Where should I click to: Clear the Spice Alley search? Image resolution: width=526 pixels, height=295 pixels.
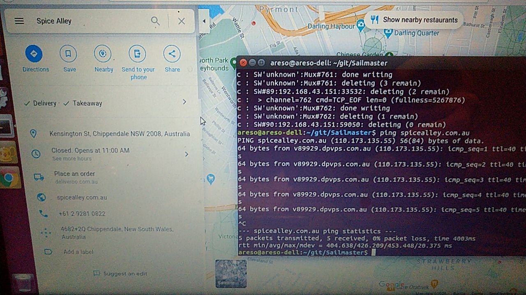[x=181, y=21]
